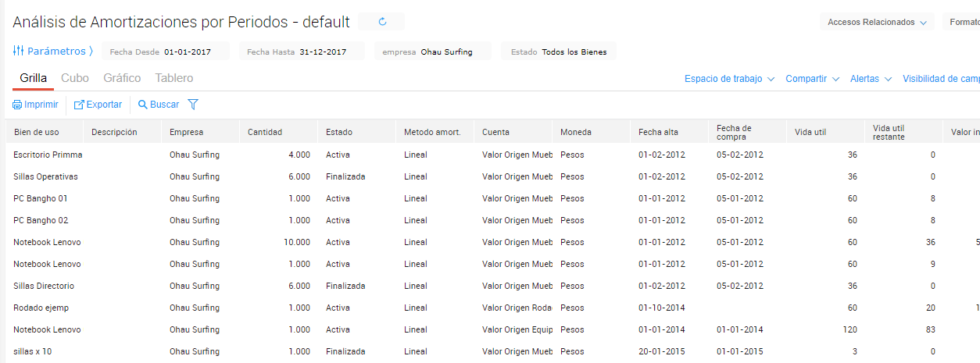Click the Imprimir printer icon
Viewport: 980px width, 363px height.
tap(17, 105)
